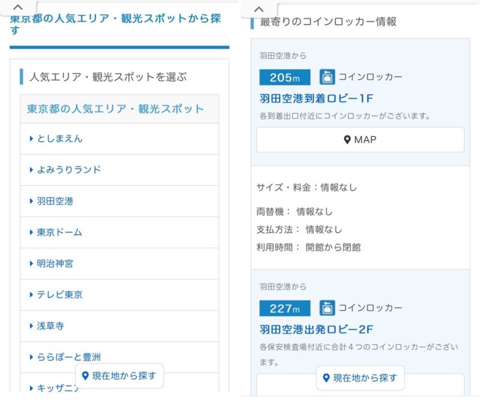Click arrow marker beside 羽田空港
The width and height of the screenshot is (480, 400).
coord(31,201)
